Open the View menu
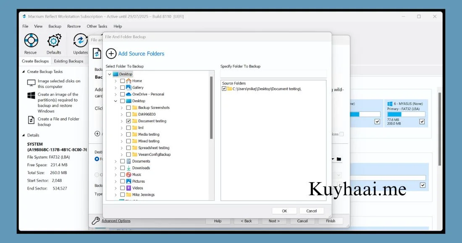 coord(38,26)
